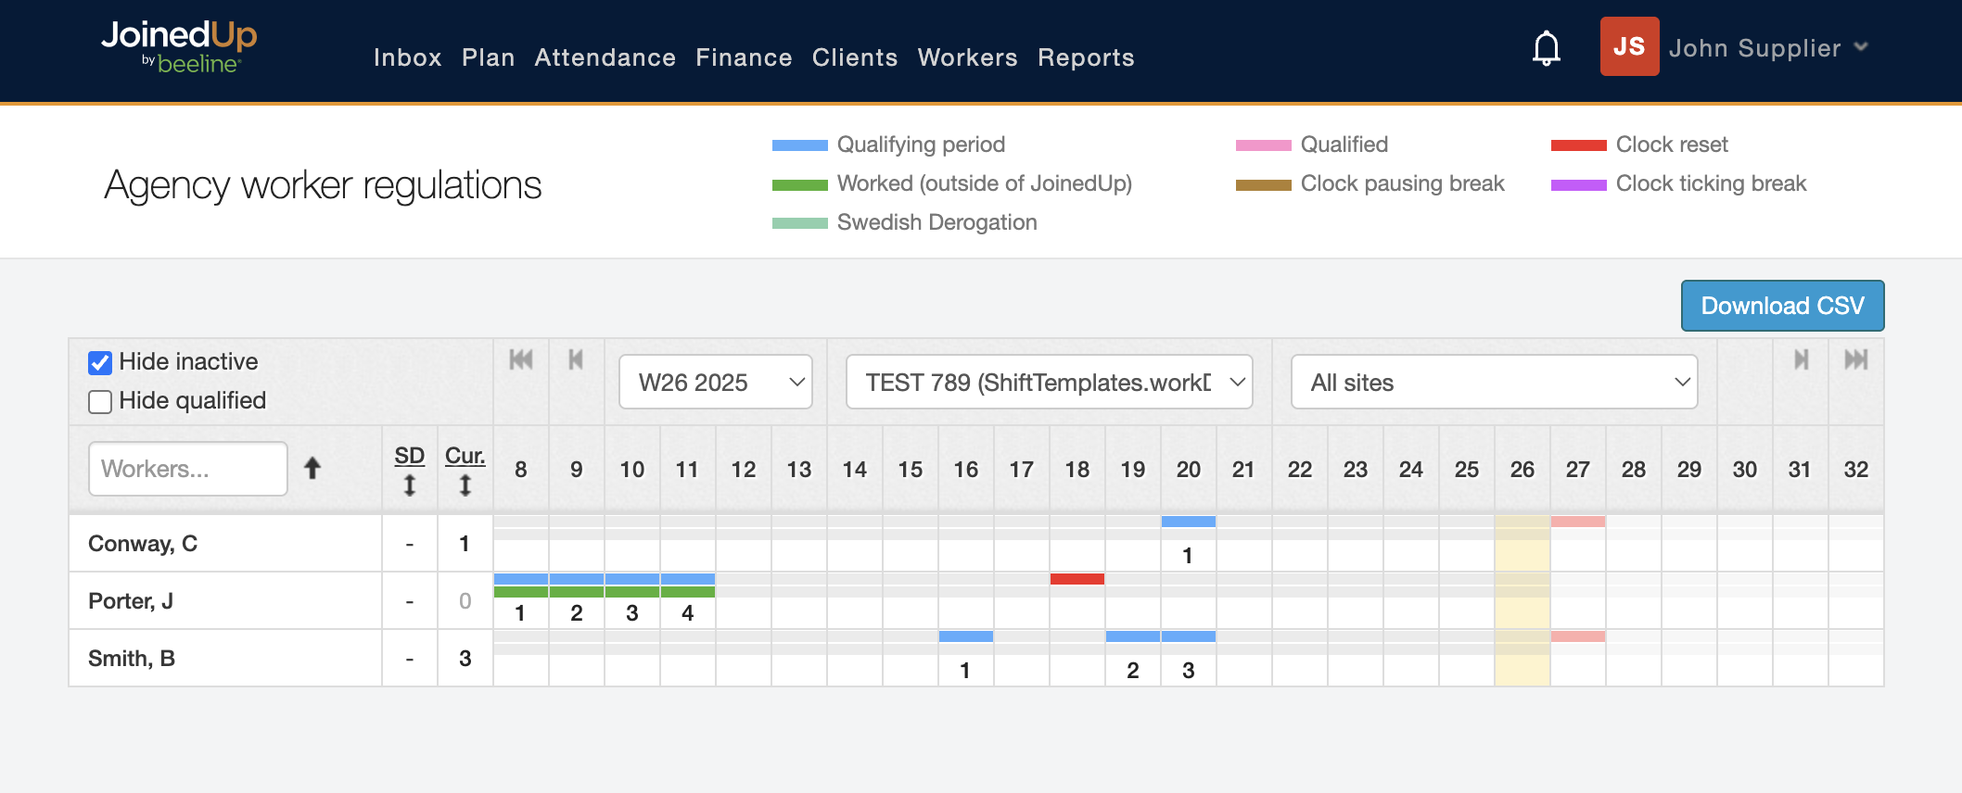Screen dimensions: 1962x793
Task: Open the Reports menu
Action: pos(1086,57)
